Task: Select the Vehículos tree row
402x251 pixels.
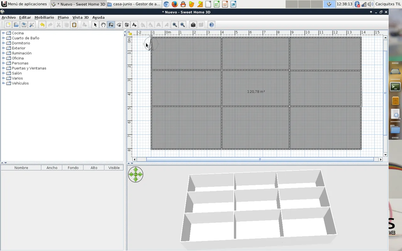Action: (x=20, y=83)
